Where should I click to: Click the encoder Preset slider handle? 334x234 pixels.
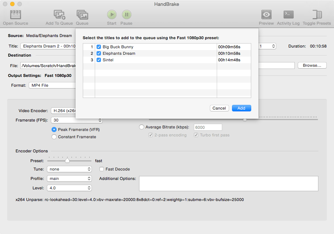67,160
